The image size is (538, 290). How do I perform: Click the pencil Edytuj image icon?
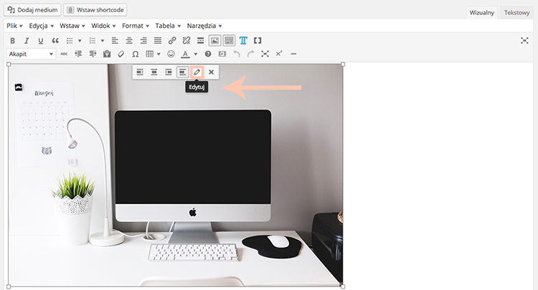click(x=197, y=72)
